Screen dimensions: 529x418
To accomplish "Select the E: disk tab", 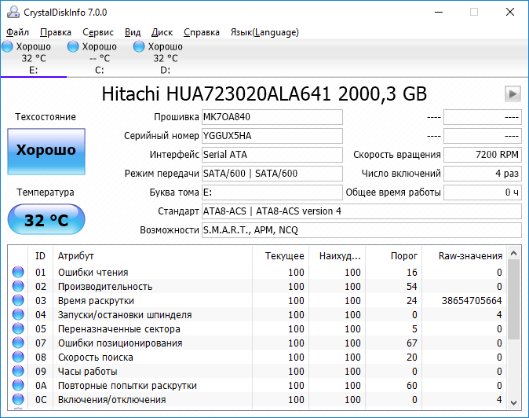I will click(34, 58).
